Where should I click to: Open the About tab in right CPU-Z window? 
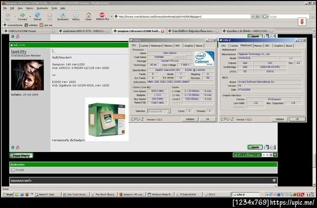point(289,46)
